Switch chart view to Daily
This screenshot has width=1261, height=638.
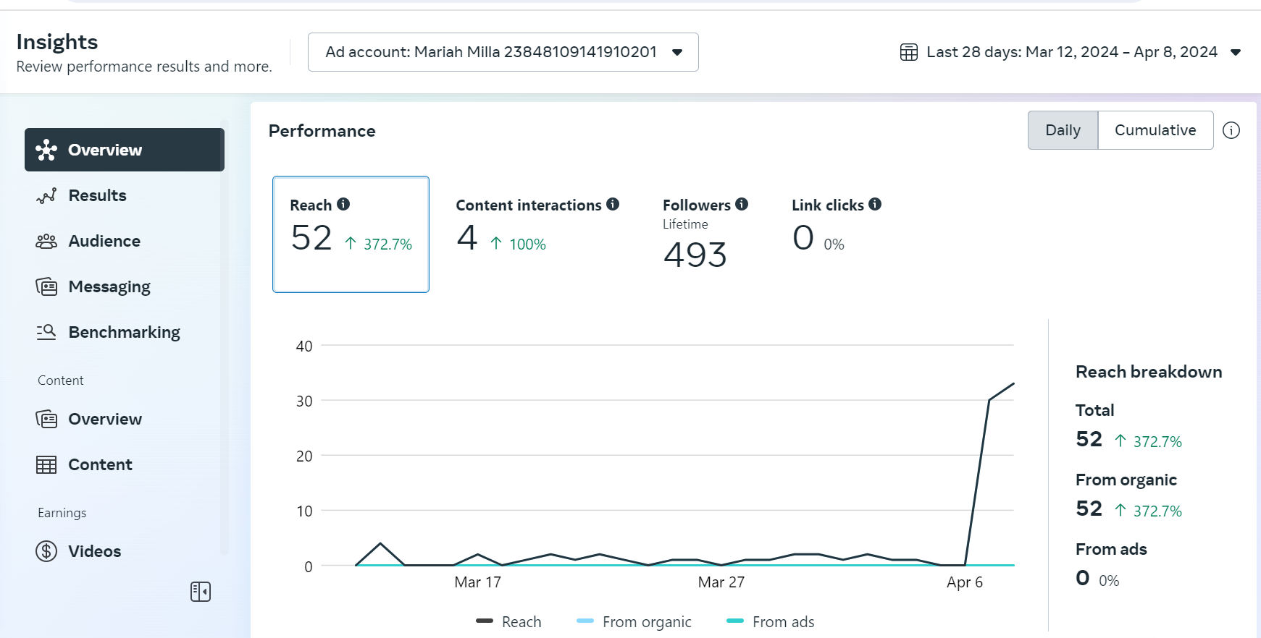coord(1063,130)
